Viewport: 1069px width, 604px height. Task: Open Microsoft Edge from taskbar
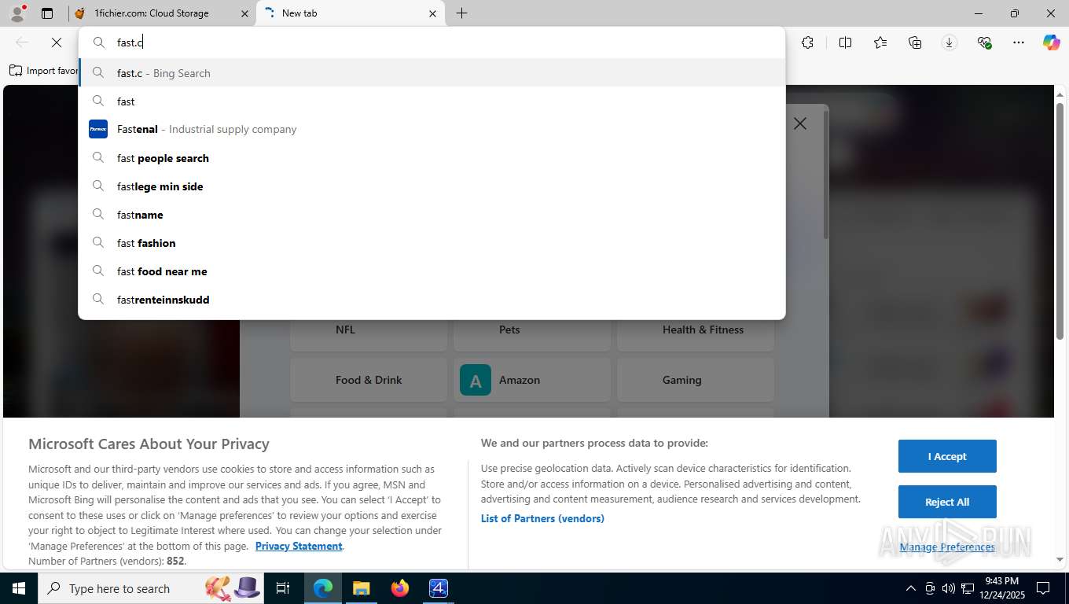click(323, 588)
